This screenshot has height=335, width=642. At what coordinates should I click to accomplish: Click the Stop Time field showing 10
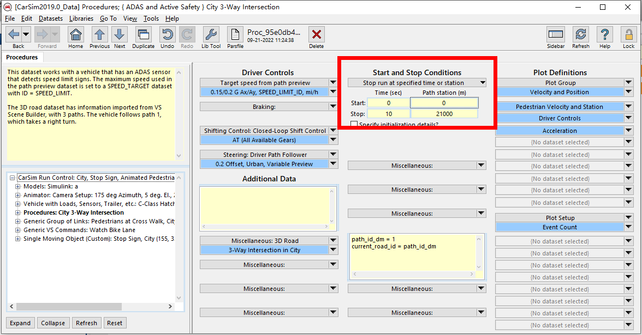[x=389, y=114]
